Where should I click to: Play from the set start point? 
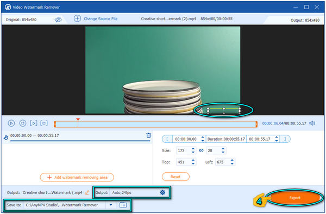pos(34,123)
